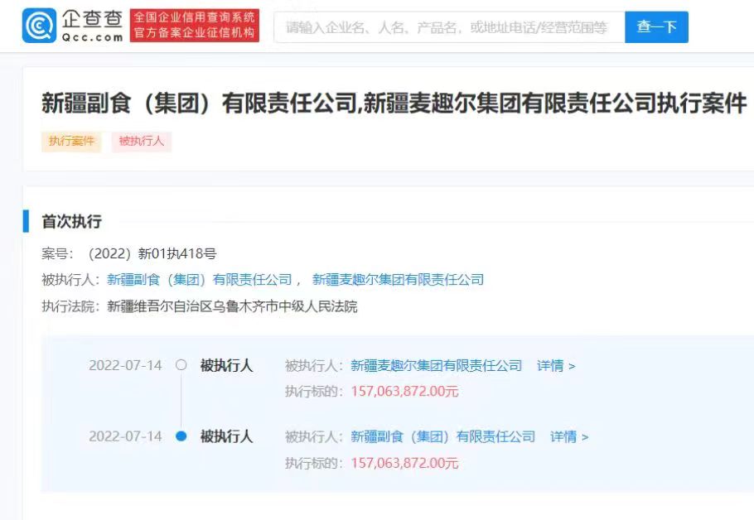The height and width of the screenshot is (520, 754).
Task: Click the filled blue timeline marker
Action: click(x=181, y=436)
